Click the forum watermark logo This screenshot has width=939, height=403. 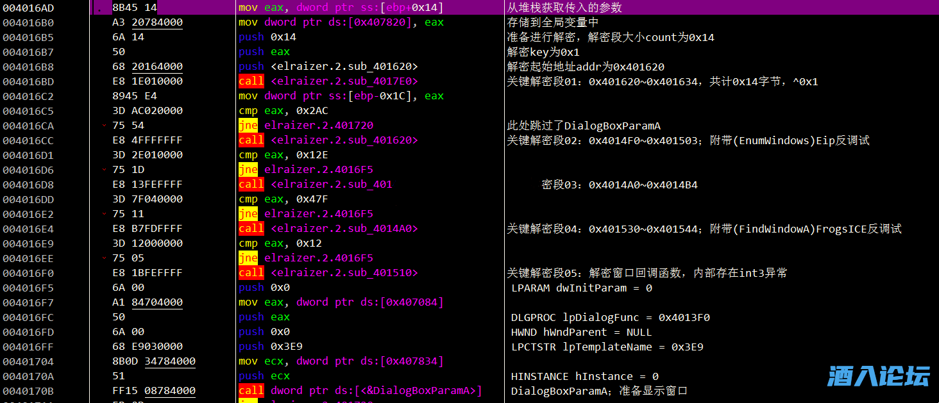tap(878, 376)
